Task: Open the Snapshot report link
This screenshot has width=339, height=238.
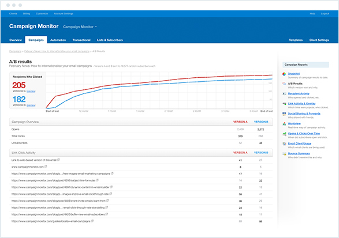Action: [293, 74]
